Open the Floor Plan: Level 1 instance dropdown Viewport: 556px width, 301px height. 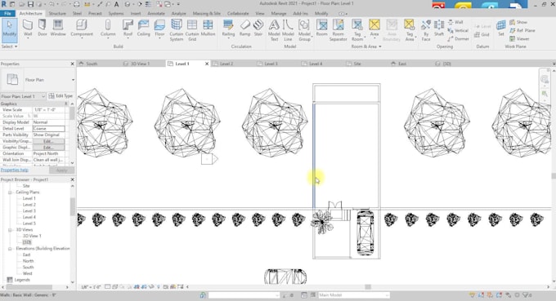coord(24,96)
